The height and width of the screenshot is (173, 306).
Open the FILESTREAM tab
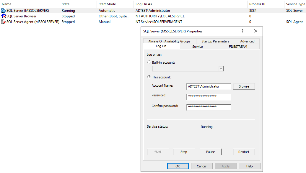tap(238, 47)
